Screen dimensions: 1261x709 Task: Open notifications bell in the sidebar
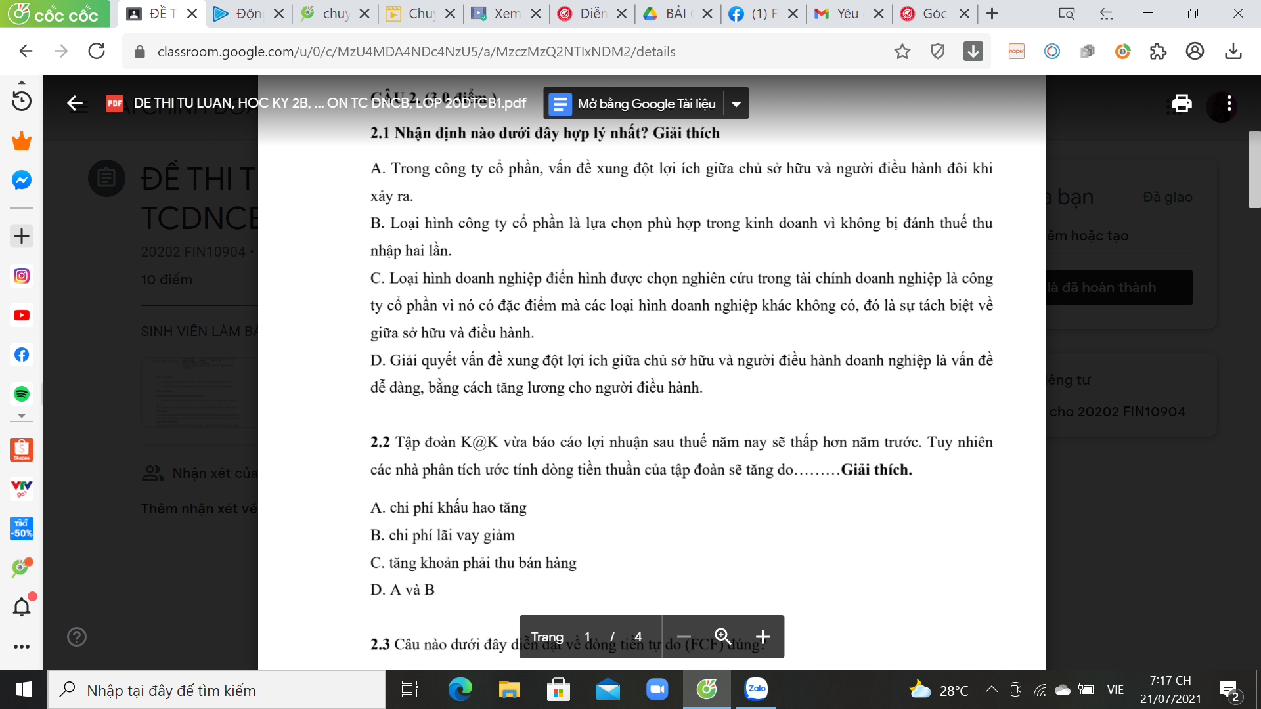click(22, 607)
